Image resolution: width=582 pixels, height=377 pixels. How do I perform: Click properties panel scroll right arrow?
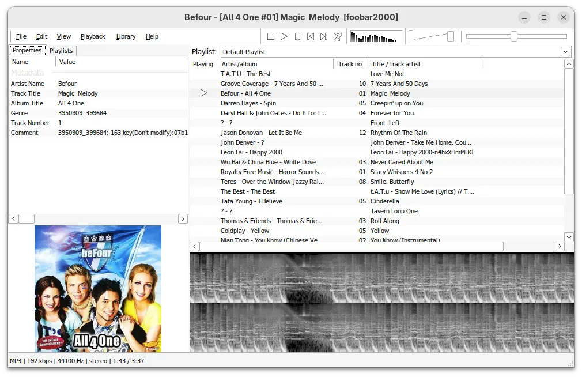click(183, 219)
